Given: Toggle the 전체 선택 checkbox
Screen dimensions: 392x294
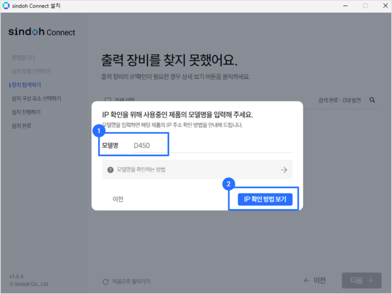Looking at the screenshot, I should [x=108, y=100].
